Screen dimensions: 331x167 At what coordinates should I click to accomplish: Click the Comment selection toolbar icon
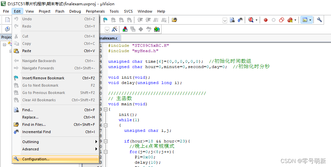coord(156,20)
